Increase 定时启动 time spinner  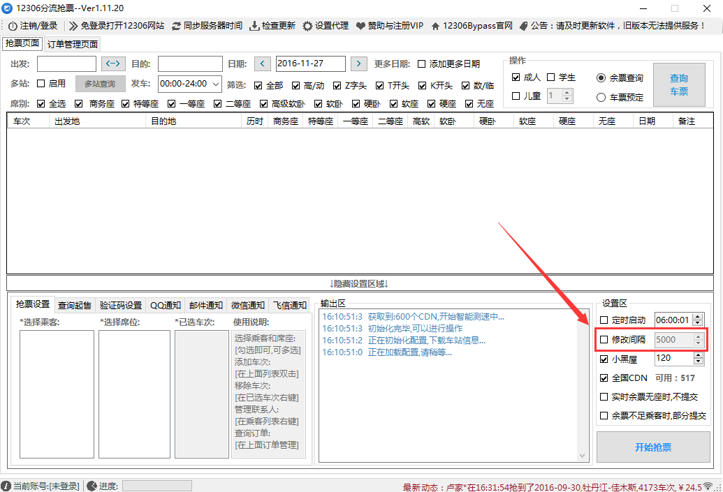click(x=698, y=316)
